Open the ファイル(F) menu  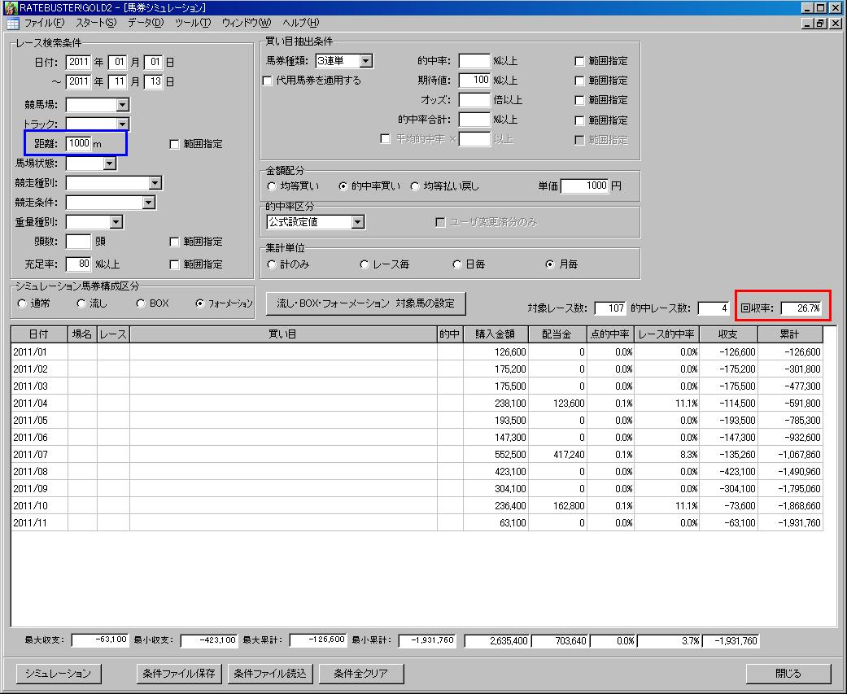(x=44, y=23)
